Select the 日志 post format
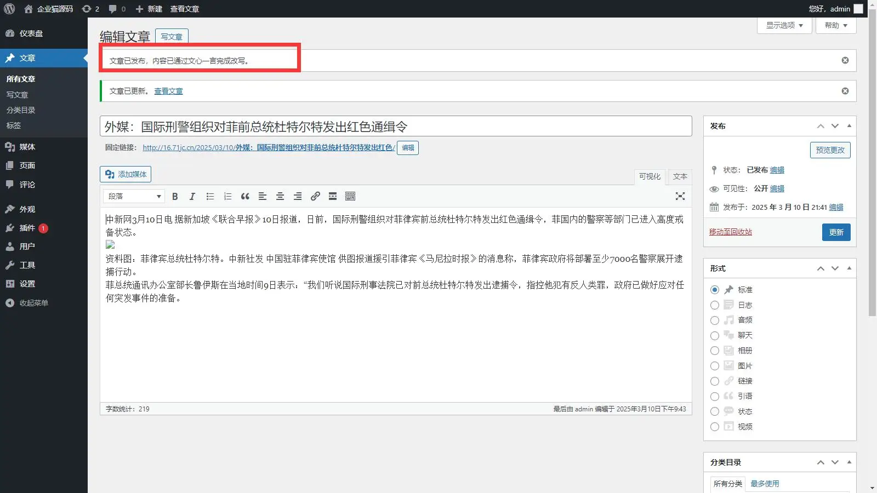The image size is (877, 493). [715, 305]
